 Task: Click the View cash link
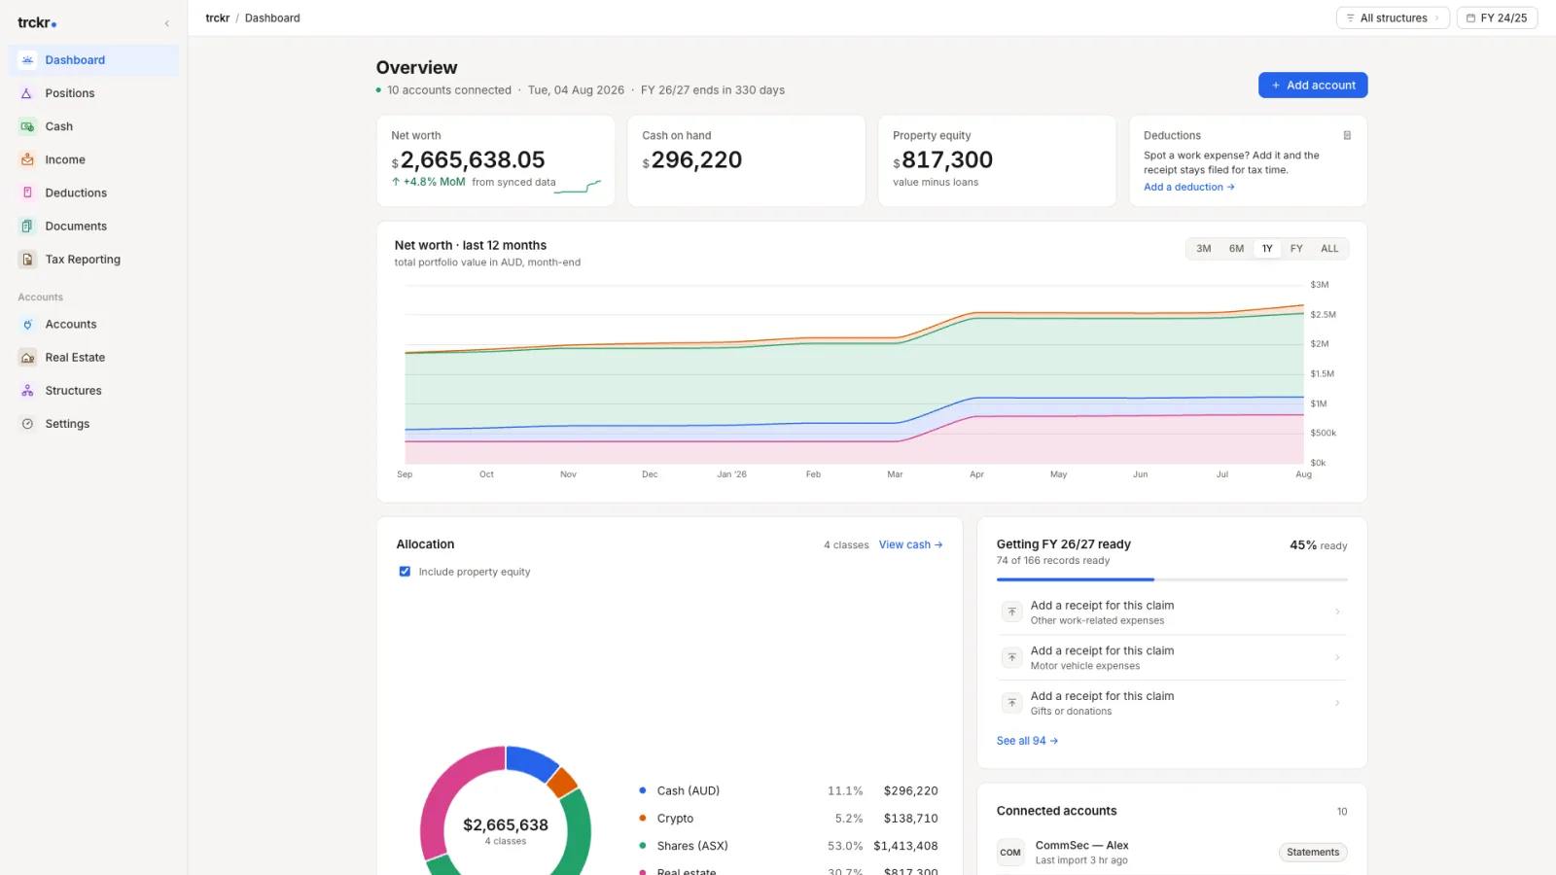[911, 545]
